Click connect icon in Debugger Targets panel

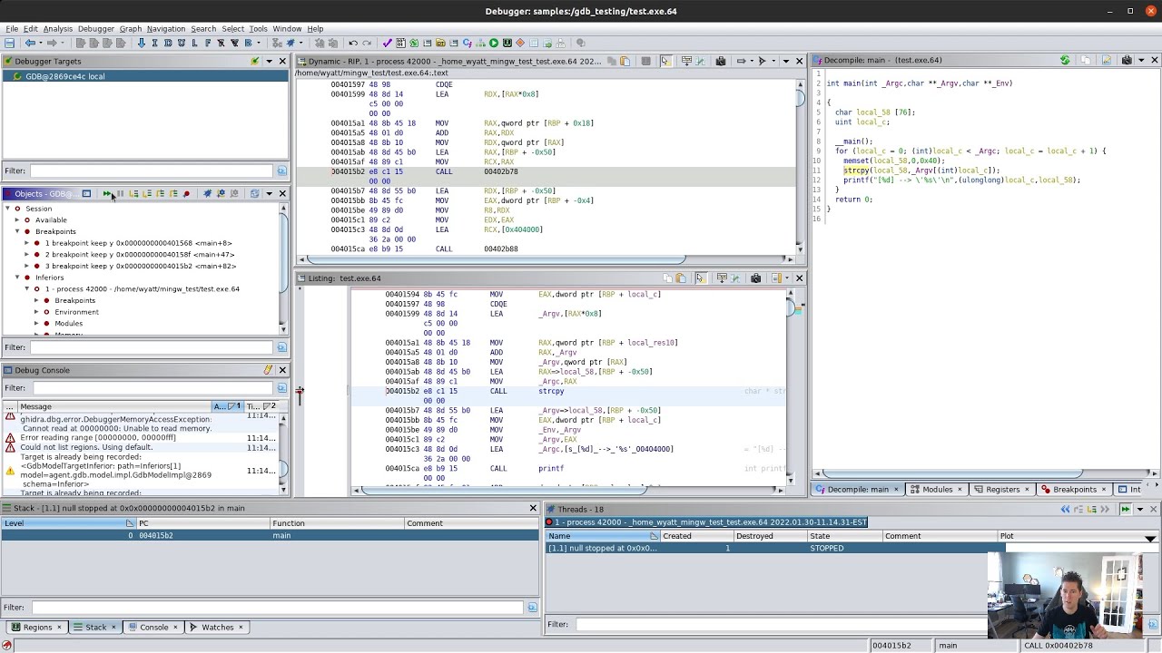click(255, 61)
